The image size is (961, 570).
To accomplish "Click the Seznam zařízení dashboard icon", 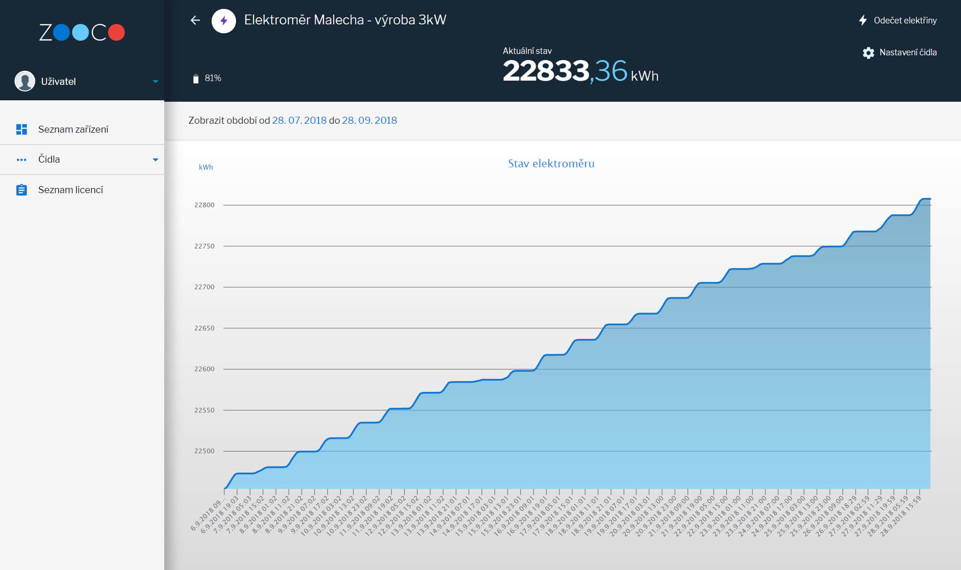I will (x=22, y=129).
